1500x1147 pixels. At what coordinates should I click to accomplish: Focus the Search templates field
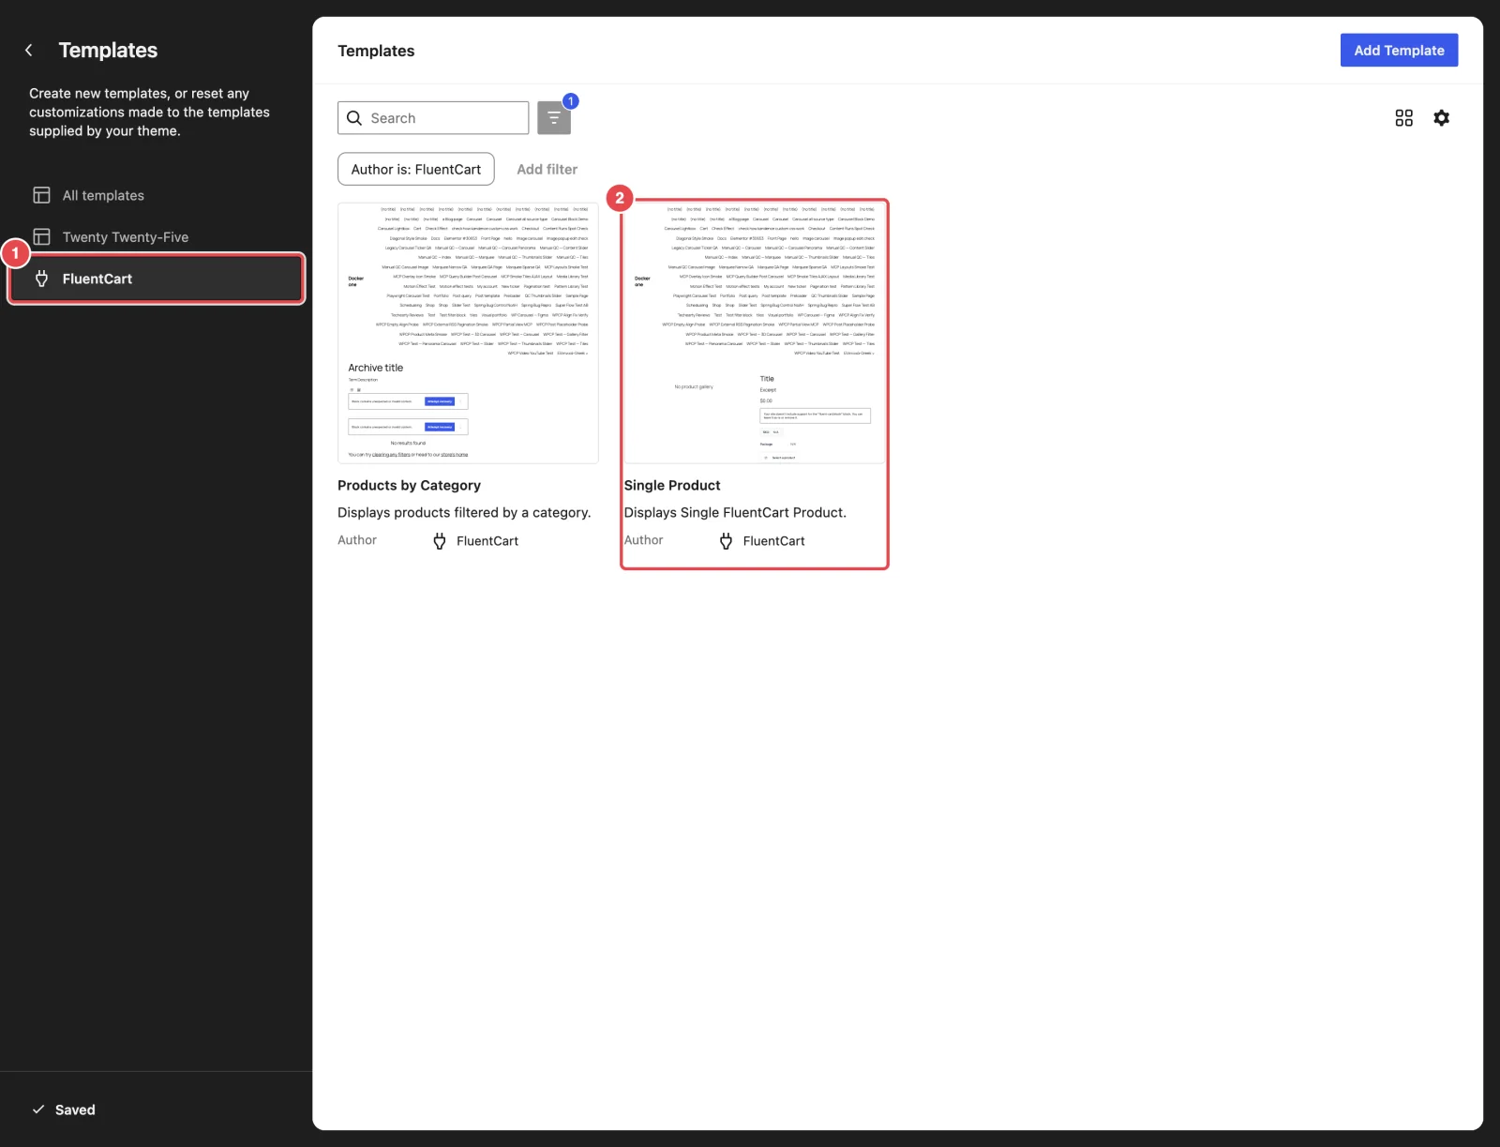coord(433,118)
